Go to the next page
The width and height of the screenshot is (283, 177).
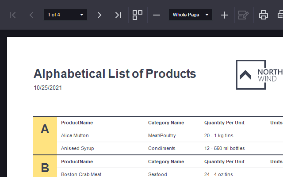pyautogui.click(x=99, y=15)
